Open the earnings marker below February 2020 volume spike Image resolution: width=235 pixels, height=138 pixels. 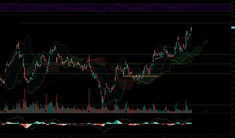click(89, 111)
